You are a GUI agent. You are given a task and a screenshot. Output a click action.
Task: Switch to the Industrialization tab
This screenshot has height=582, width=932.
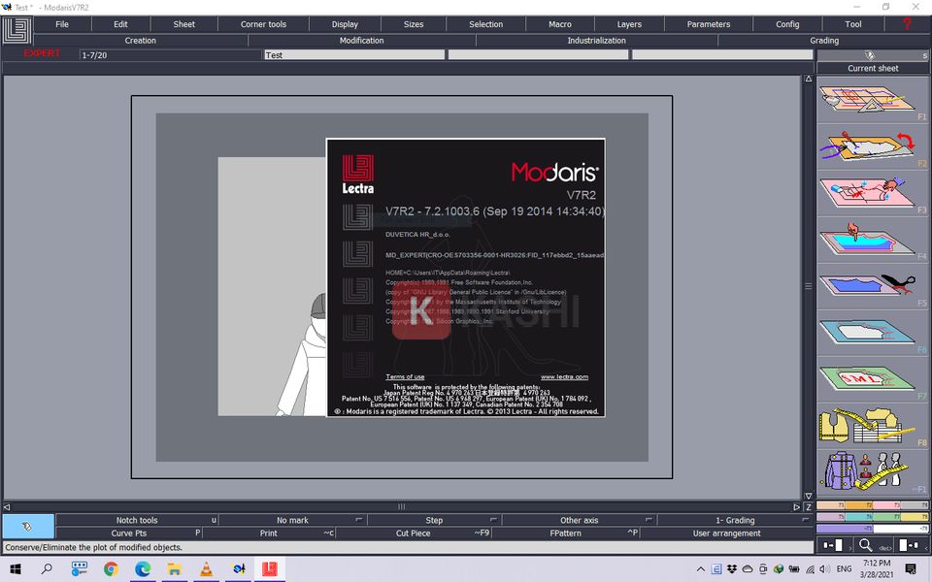point(596,41)
